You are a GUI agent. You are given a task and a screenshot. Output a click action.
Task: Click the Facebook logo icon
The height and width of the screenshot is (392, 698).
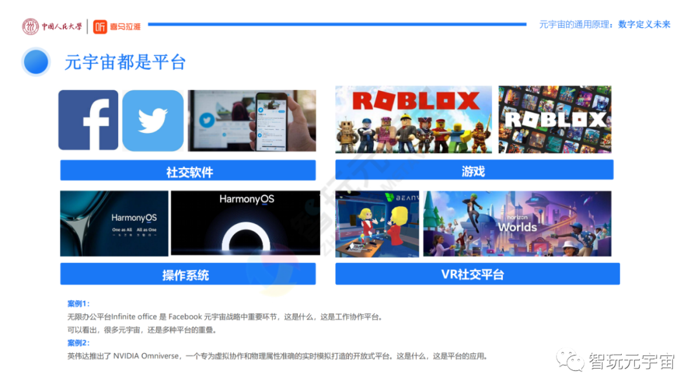pos(89,120)
